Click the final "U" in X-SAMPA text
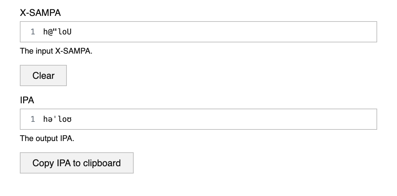 coord(69,32)
